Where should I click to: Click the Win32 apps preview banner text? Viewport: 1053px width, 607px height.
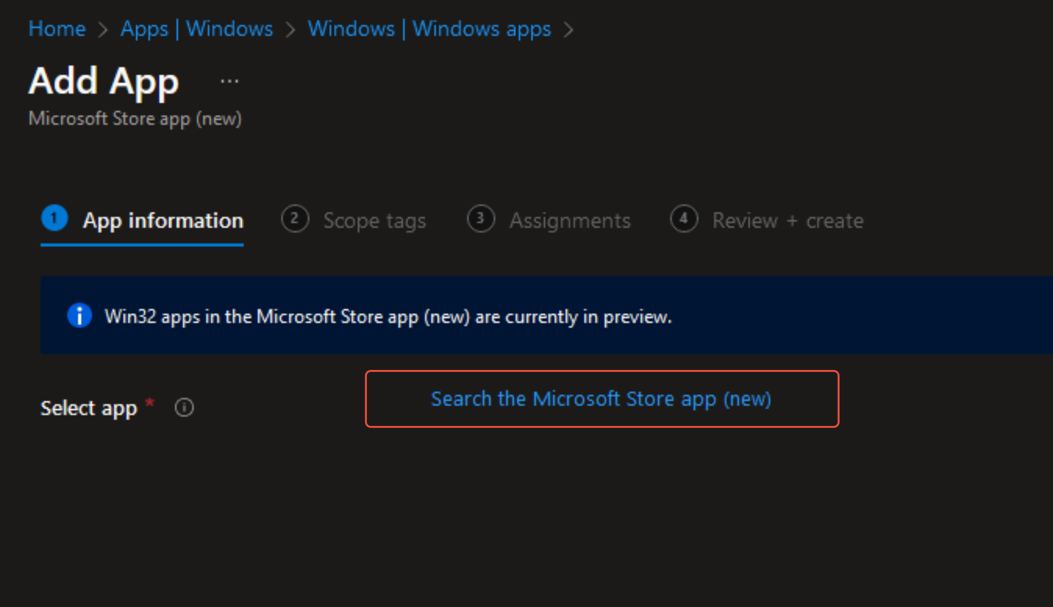click(x=388, y=317)
